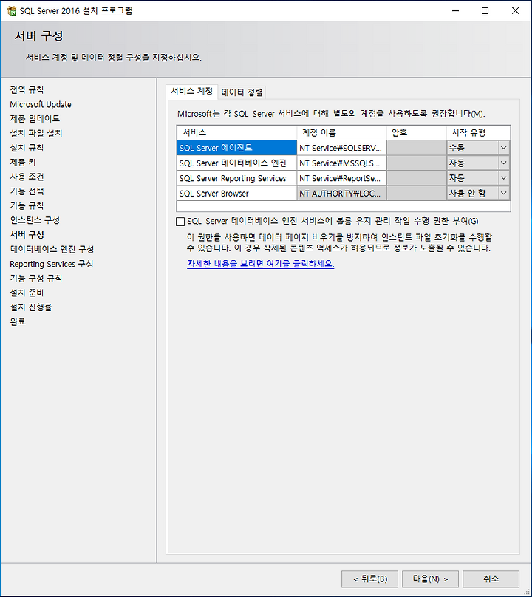Open 자세한 내용을 보려면 여기를 클릭하세요 link
The width and height of the screenshot is (532, 597).
pos(261,264)
